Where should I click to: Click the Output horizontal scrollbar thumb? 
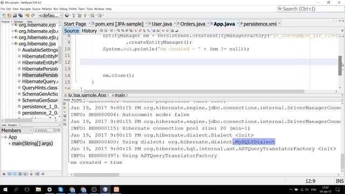click(96, 175)
